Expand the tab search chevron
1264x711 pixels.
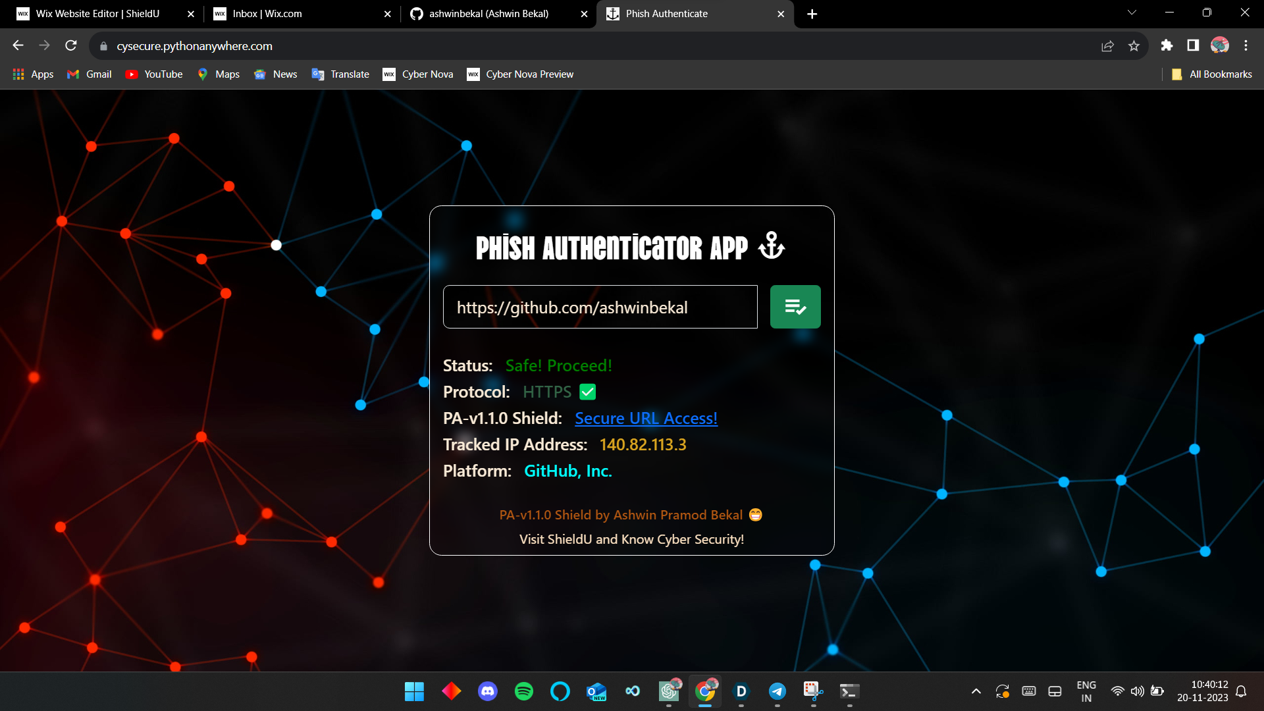1132,13
